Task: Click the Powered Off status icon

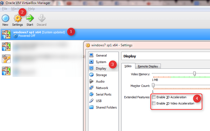Action: tap(15, 36)
